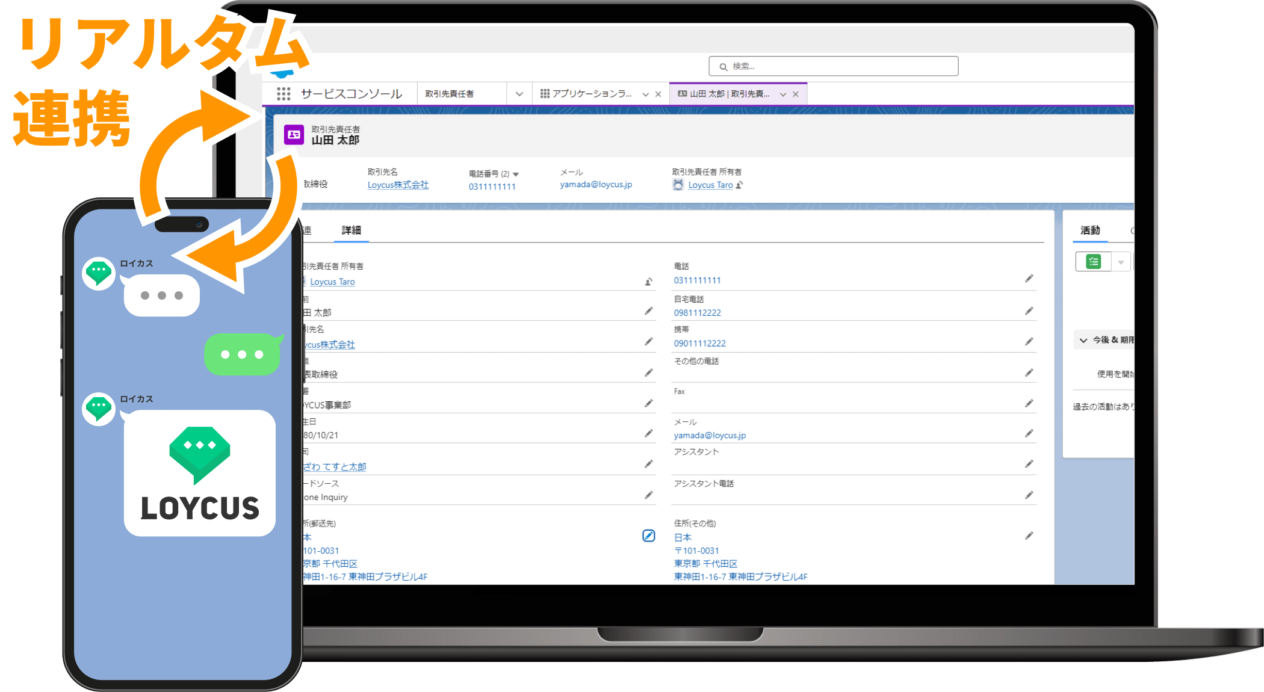1264x692 pixels.
Task: Edit the birthdate 80/10/21 pencil icon
Action: pyautogui.click(x=649, y=433)
